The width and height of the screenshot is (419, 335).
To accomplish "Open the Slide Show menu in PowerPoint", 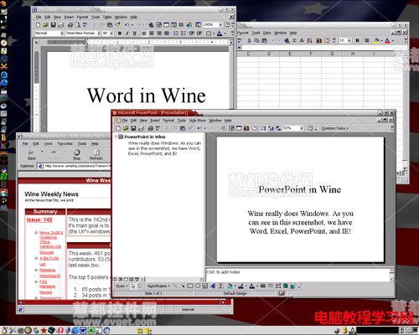I will tap(197, 121).
